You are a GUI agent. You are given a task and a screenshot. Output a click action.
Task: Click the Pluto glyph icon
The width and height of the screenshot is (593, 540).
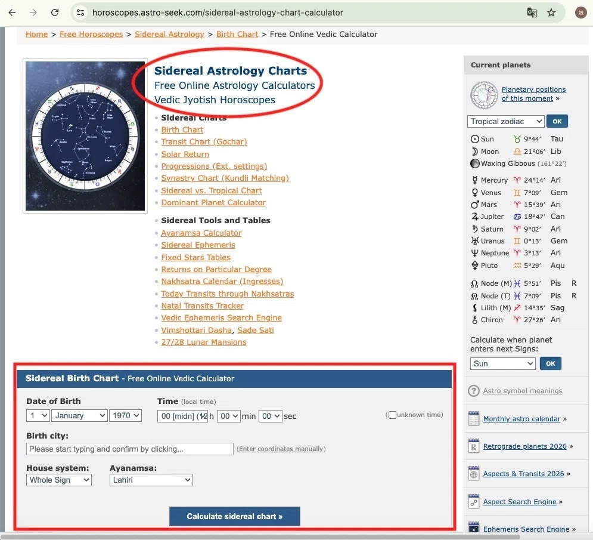[x=474, y=266]
